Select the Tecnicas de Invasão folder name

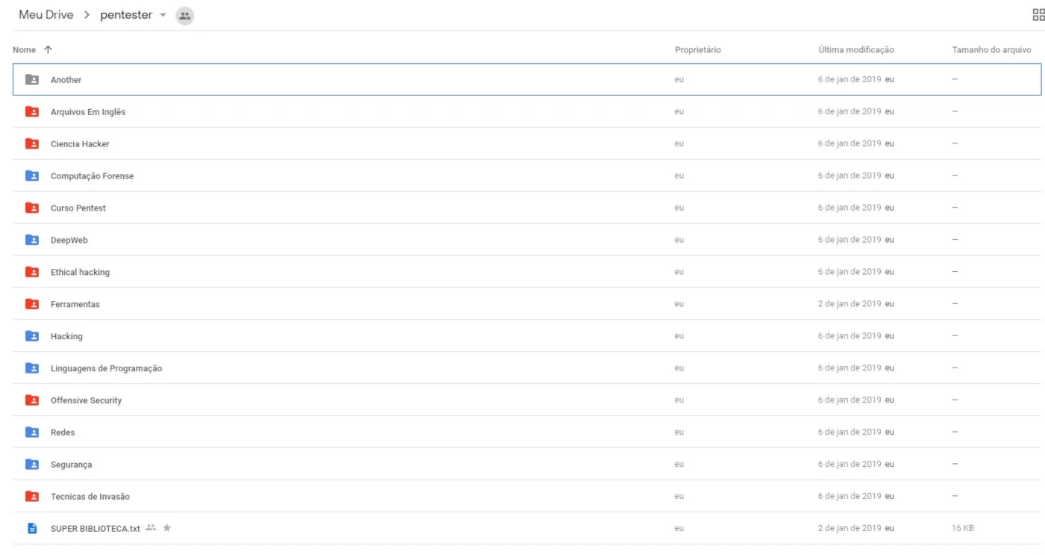90,497
